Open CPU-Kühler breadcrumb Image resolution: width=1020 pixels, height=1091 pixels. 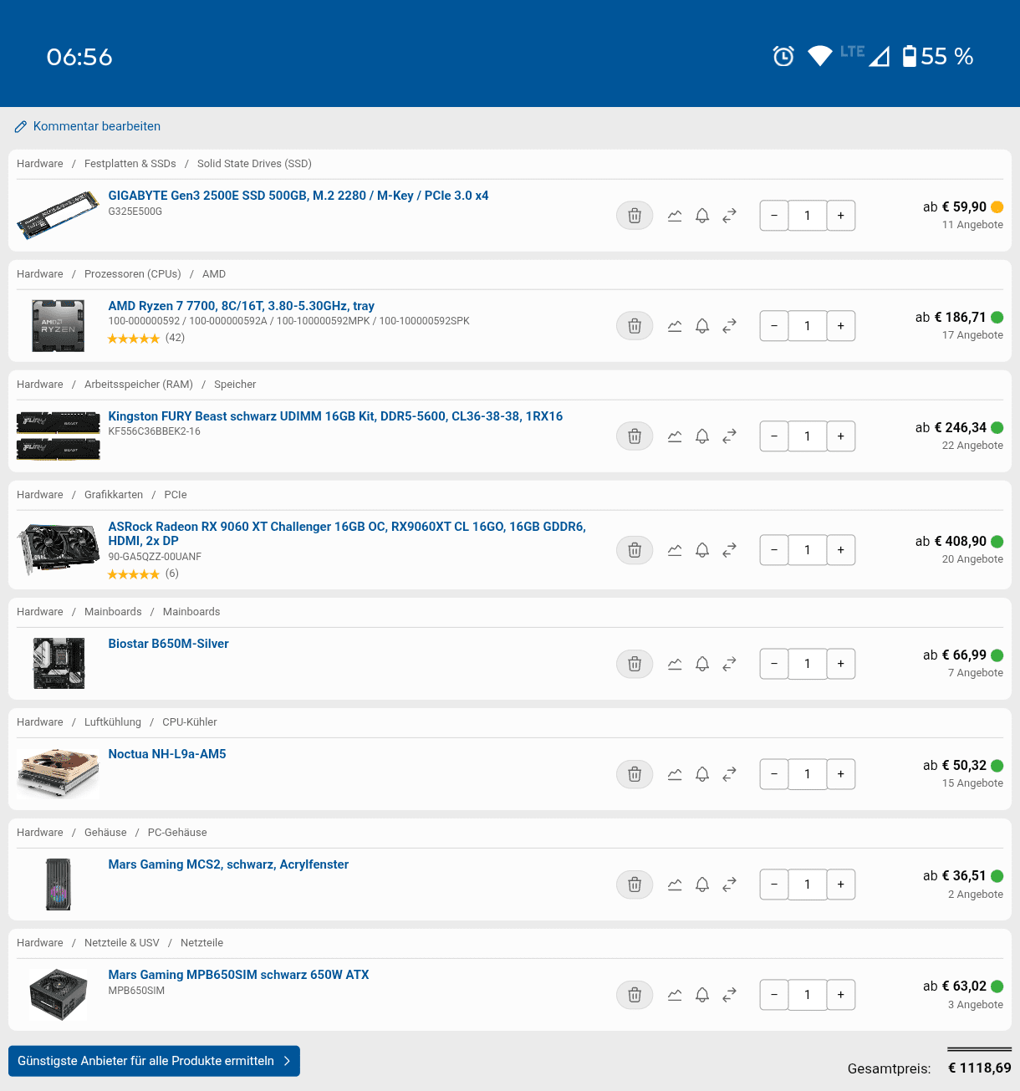190,722
